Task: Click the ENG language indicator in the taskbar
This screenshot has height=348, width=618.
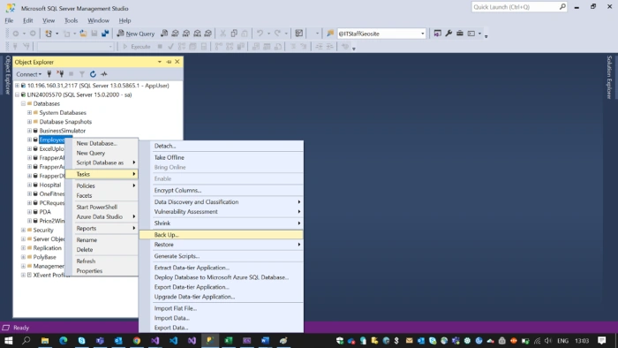Action: pyautogui.click(x=563, y=341)
